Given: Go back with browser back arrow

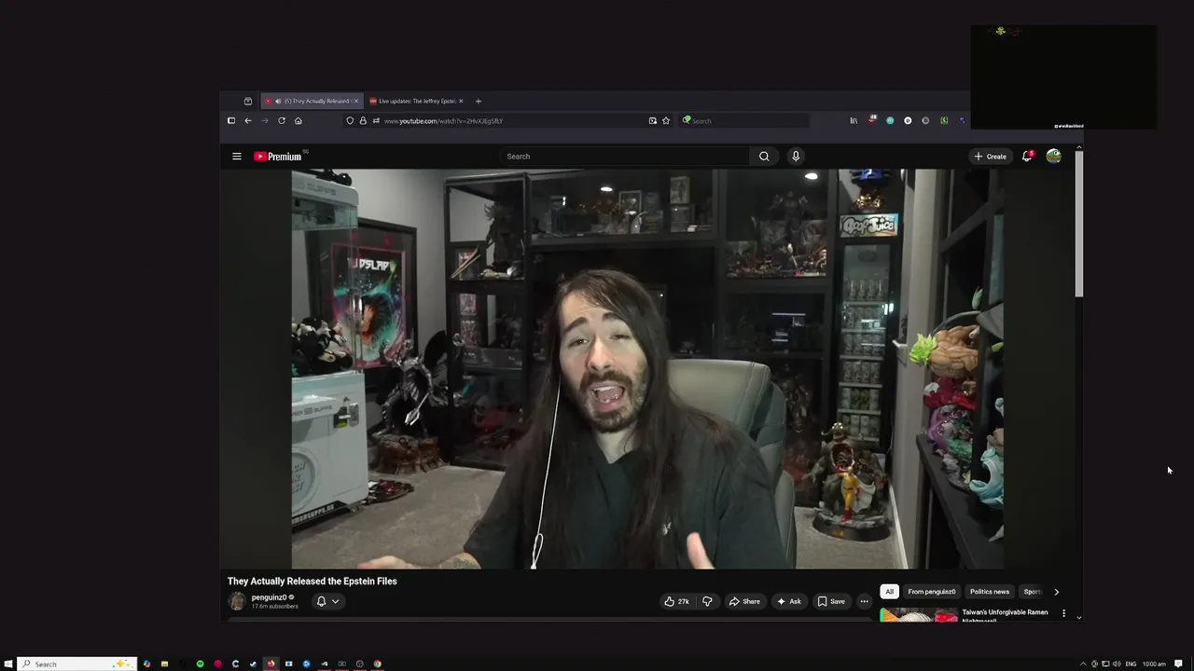Looking at the screenshot, I should point(248,120).
